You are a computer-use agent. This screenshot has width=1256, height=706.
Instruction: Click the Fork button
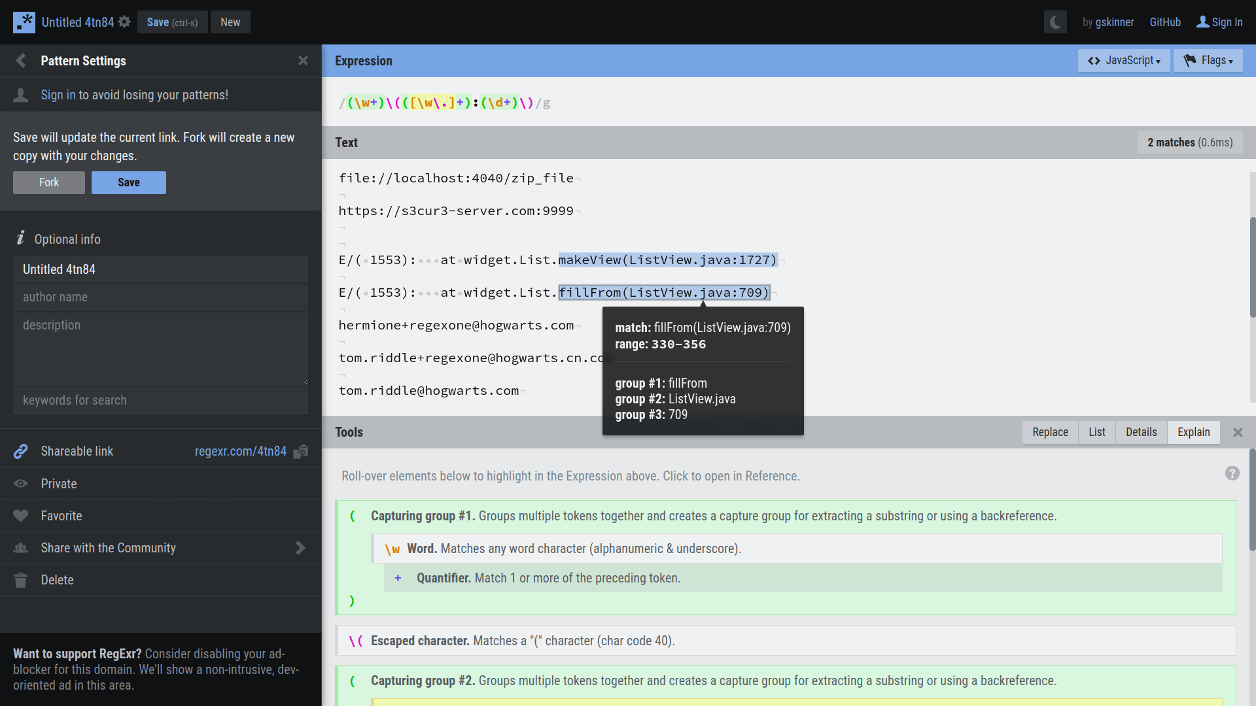(49, 182)
